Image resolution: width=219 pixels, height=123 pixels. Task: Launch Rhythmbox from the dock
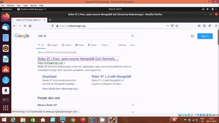pos(5,49)
